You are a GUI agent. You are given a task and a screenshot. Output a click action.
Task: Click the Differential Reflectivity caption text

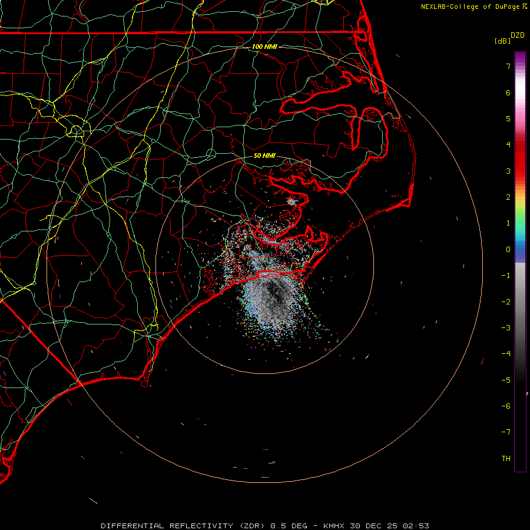coord(264,526)
